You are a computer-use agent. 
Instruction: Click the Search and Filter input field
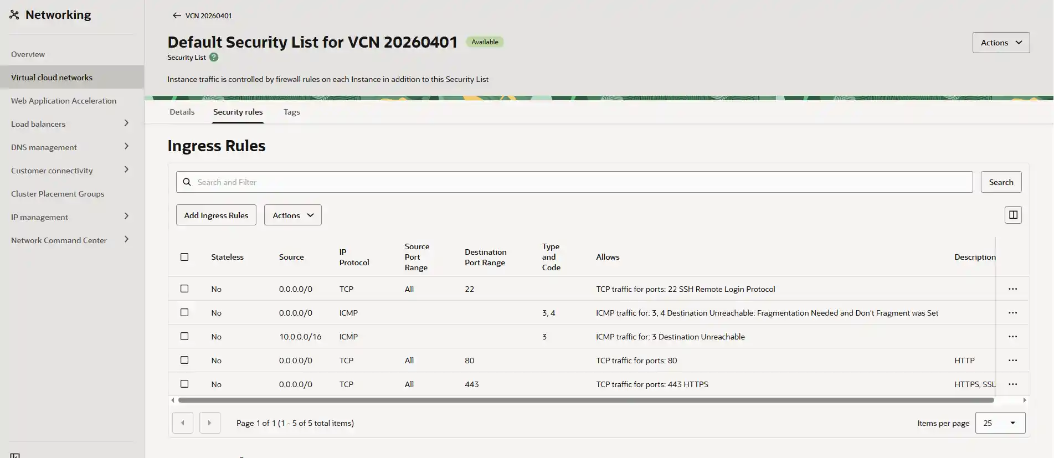[x=574, y=182]
